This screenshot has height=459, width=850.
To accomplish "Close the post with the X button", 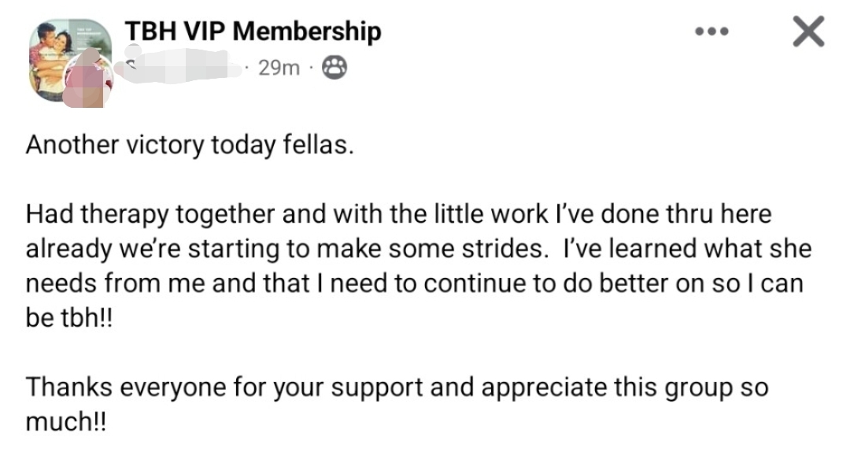I will [807, 31].
